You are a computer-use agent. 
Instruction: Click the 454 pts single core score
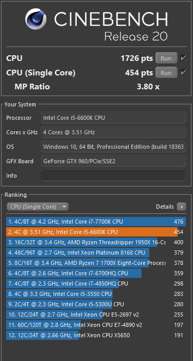[139, 73]
